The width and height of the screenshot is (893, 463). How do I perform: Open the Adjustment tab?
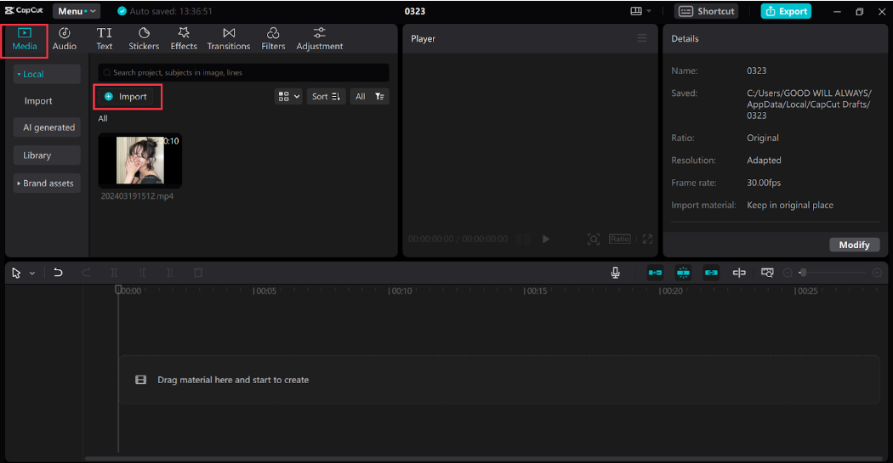(320, 39)
